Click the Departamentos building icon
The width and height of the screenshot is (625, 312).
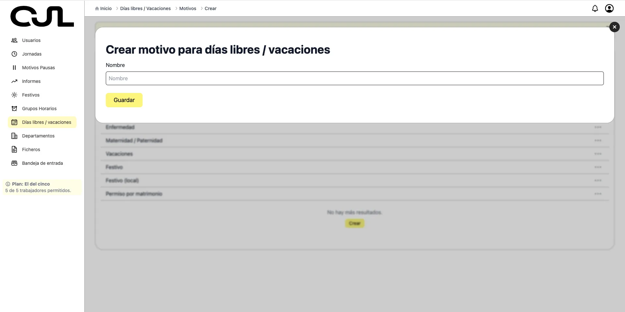click(14, 136)
